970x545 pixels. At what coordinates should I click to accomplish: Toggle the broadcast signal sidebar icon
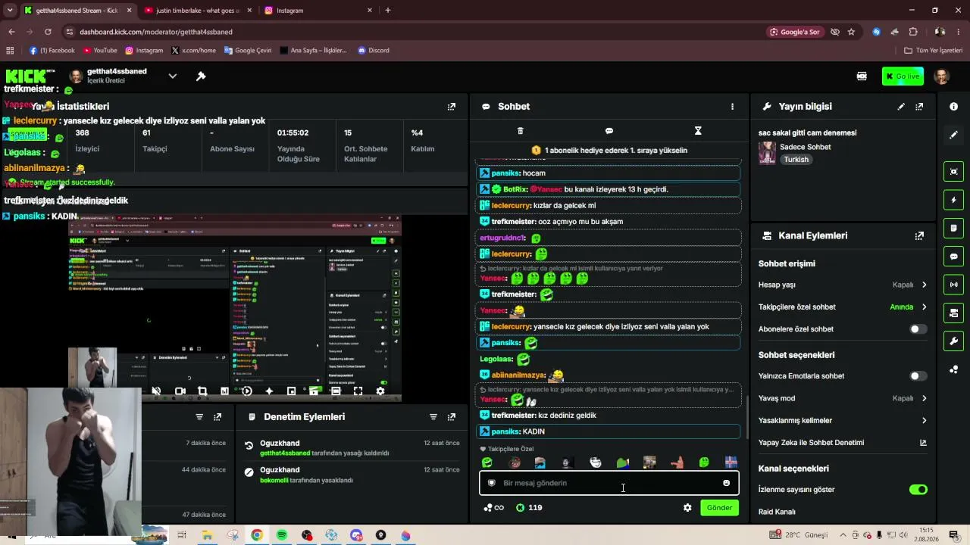click(x=953, y=285)
